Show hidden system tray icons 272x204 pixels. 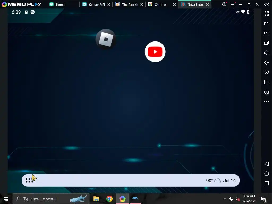225,199
